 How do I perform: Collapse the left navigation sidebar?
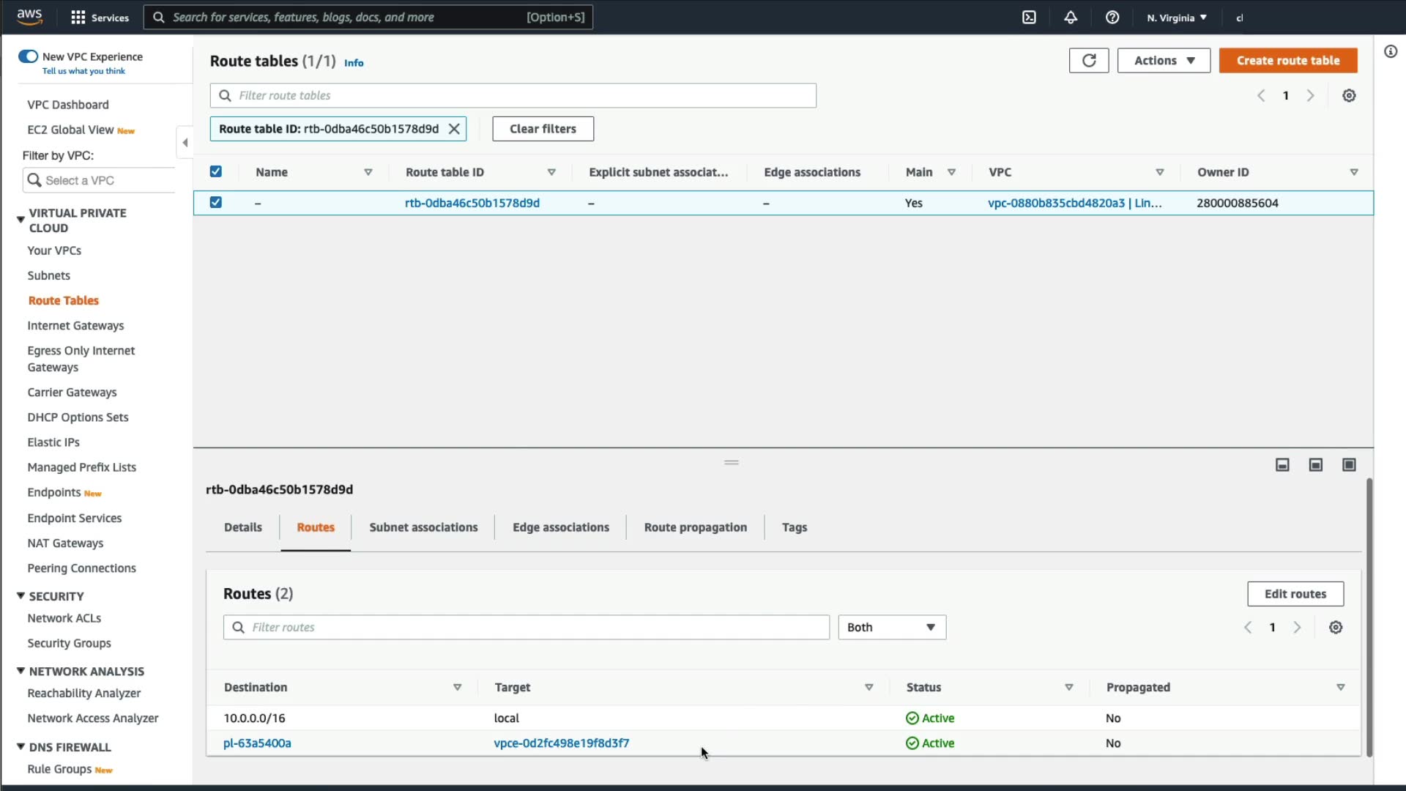(x=185, y=143)
